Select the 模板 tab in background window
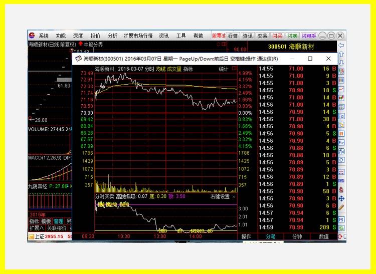376x274 pixels. pos(46,221)
